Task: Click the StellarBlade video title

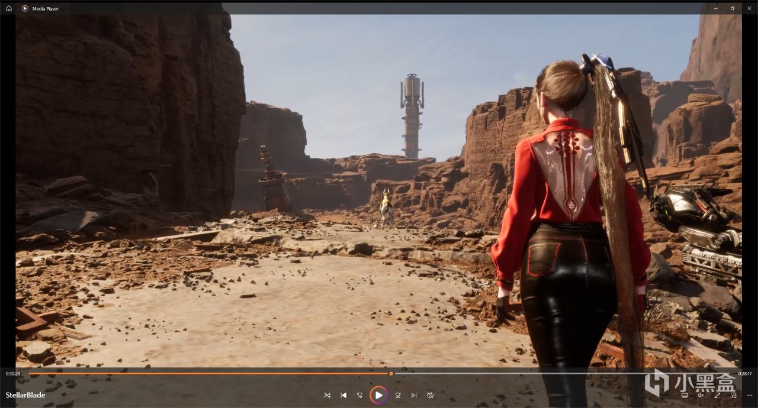Action: click(x=25, y=395)
